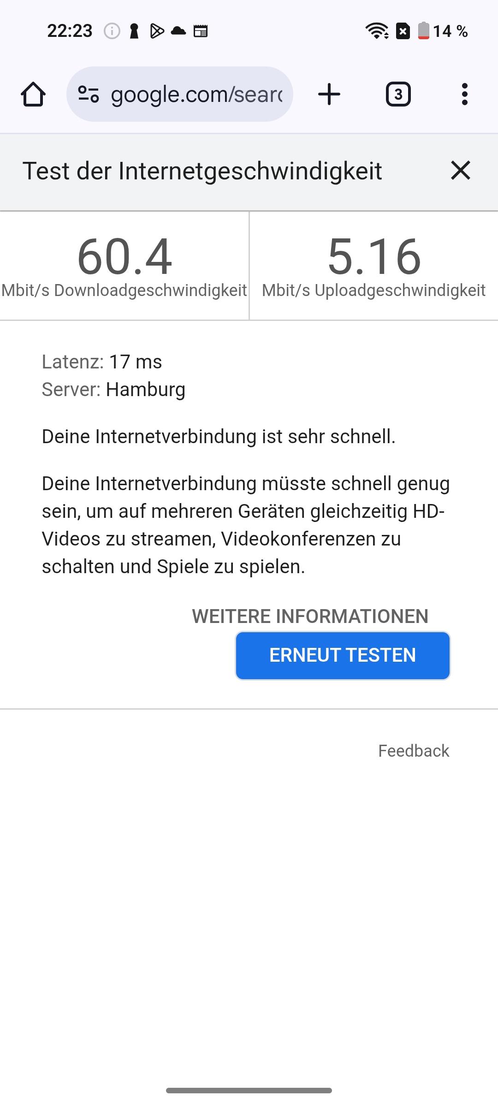Tap the info circle notification icon
The width and height of the screenshot is (498, 1103).
pyautogui.click(x=112, y=31)
